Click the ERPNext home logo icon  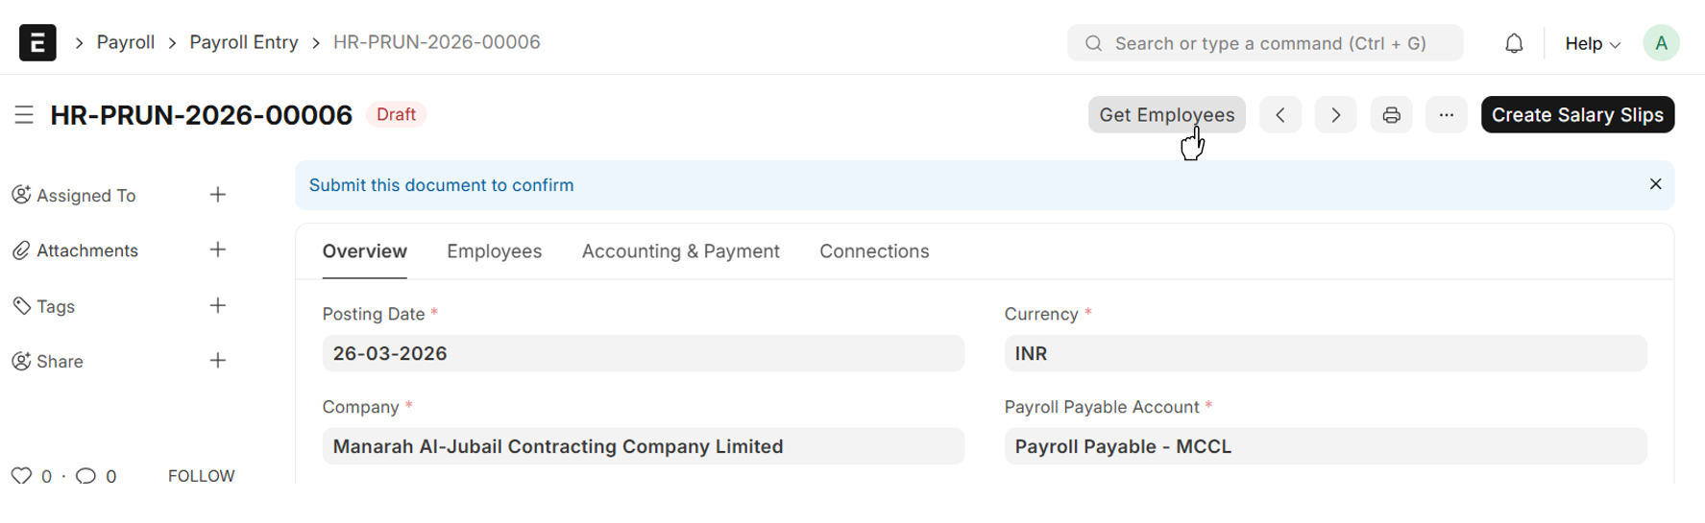[x=37, y=43]
